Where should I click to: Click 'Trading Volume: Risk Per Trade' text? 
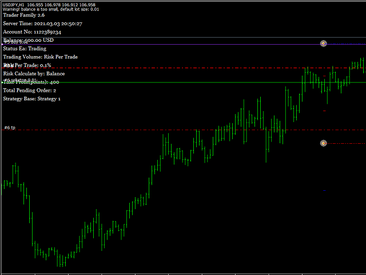point(41,57)
